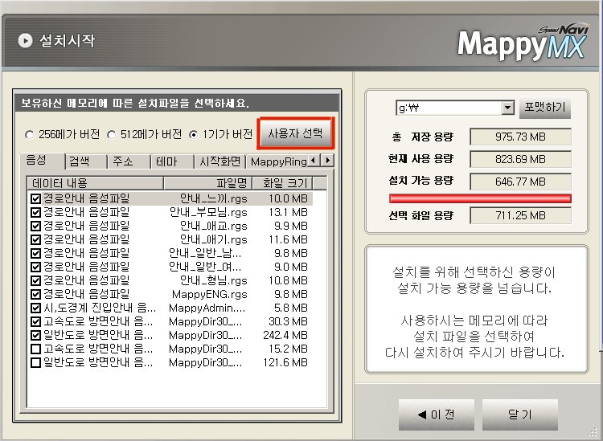Screen dimensions: 603x441
Task: Switch to the 음성 tab
Action: [42, 160]
